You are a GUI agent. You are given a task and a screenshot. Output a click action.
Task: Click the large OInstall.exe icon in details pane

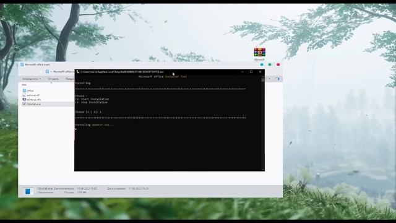[x=28, y=191]
